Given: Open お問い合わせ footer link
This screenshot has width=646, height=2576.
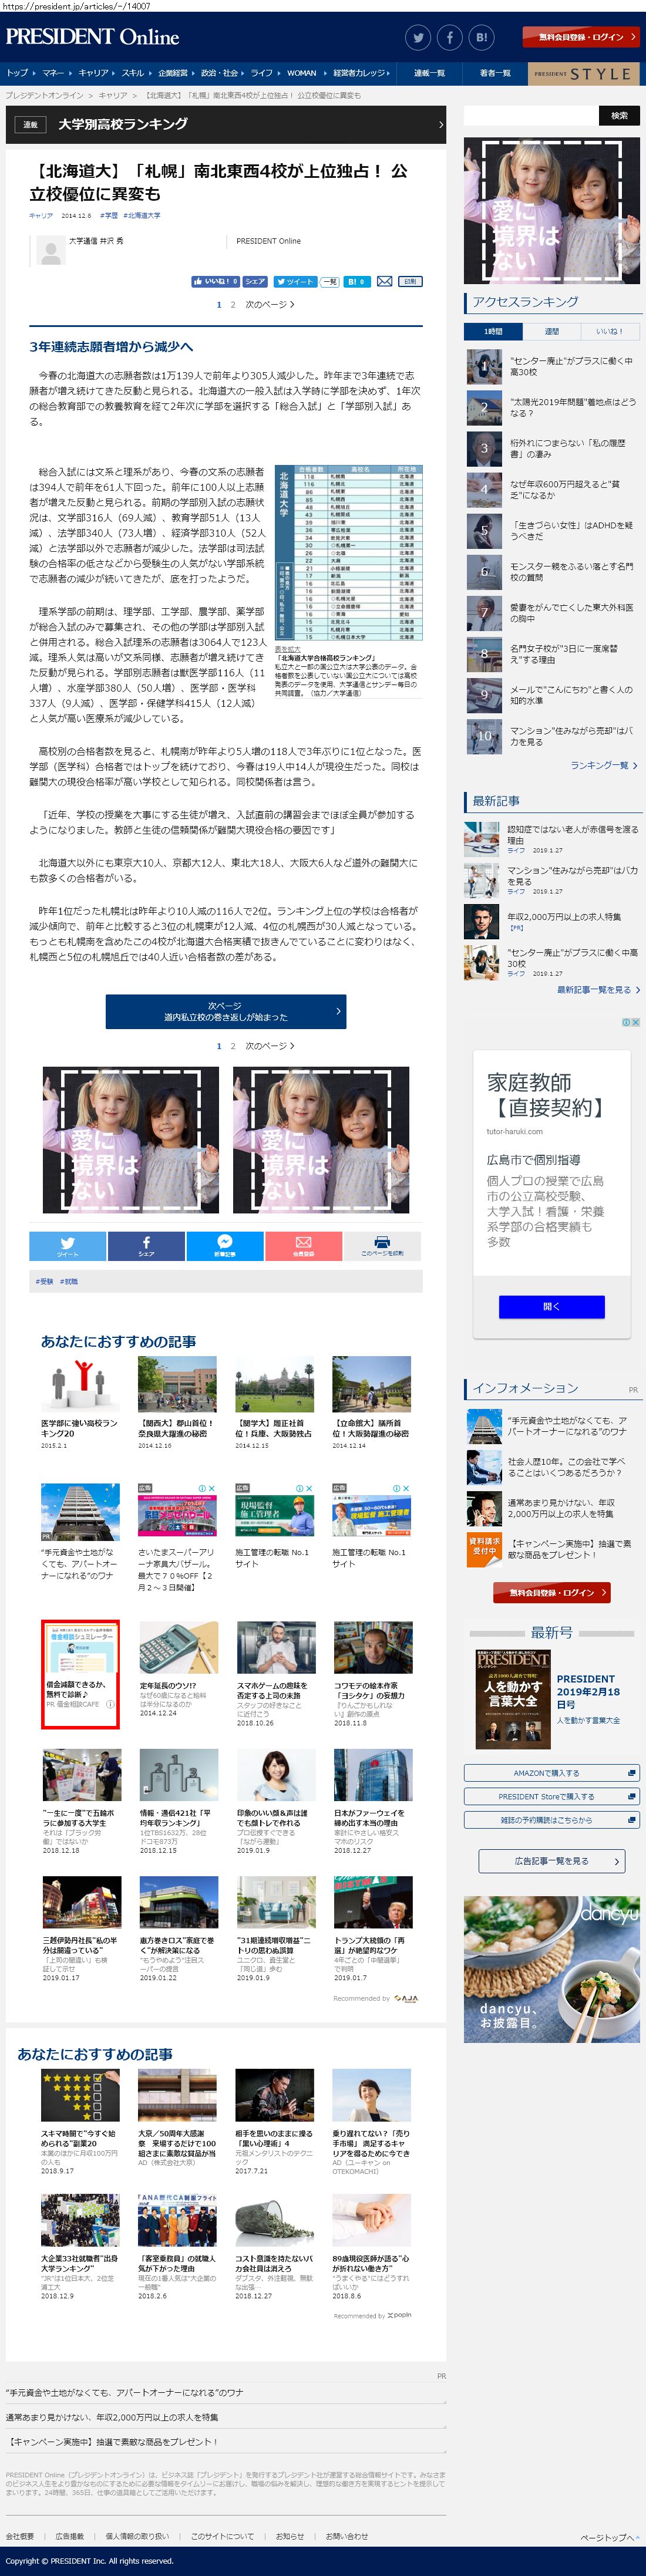Looking at the screenshot, I should 346,2536.
